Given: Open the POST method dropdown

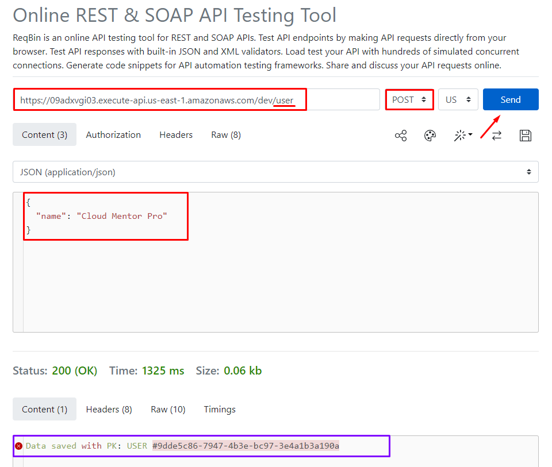Looking at the screenshot, I should (x=409, y=99).
